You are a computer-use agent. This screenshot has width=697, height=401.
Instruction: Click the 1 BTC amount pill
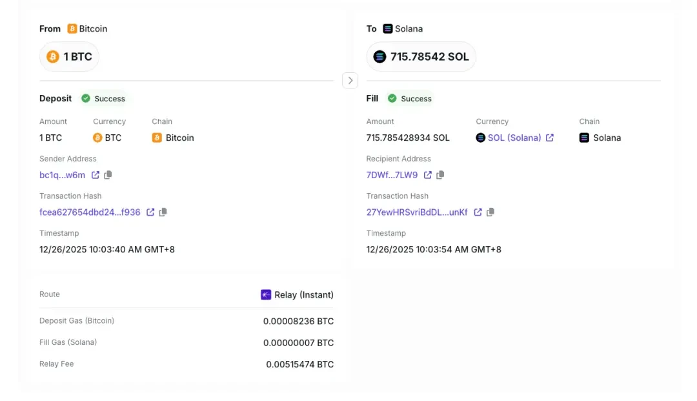(69, 57)
